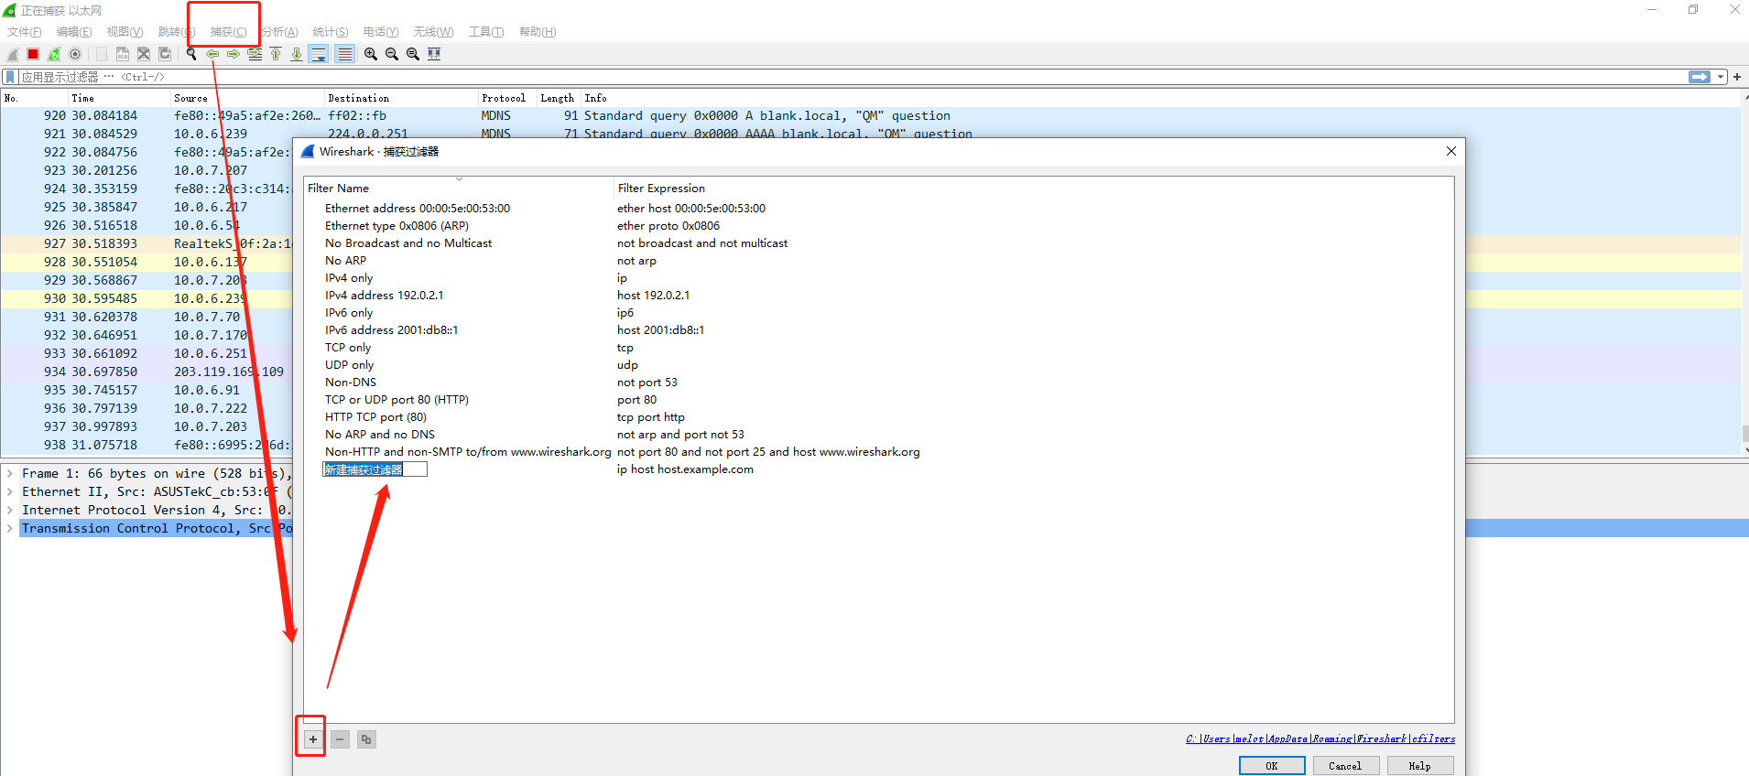Sort the packet list by Protocol column

tap(506, 98)
